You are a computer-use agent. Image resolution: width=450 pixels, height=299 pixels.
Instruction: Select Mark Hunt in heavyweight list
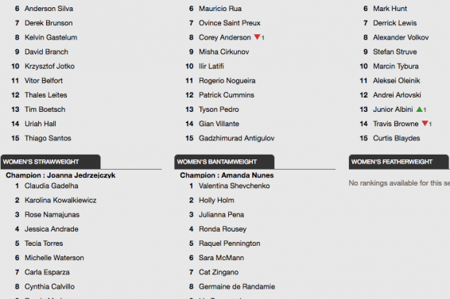390,9
